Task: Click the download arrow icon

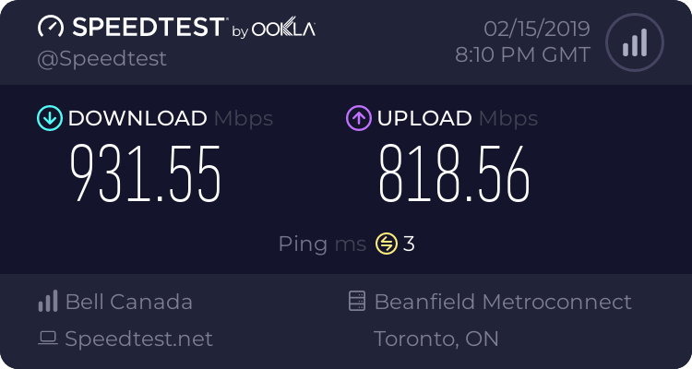Action: pos(49,118)
